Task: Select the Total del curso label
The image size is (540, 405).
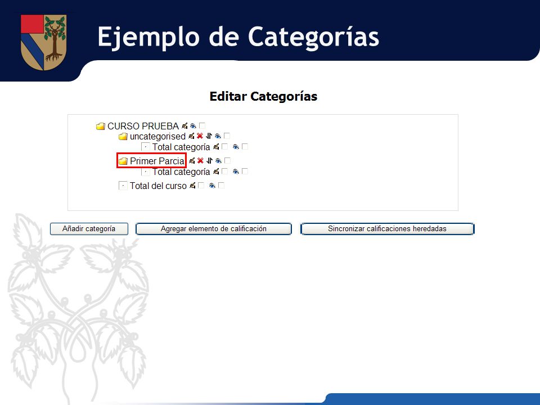Action: coord(158,186)
